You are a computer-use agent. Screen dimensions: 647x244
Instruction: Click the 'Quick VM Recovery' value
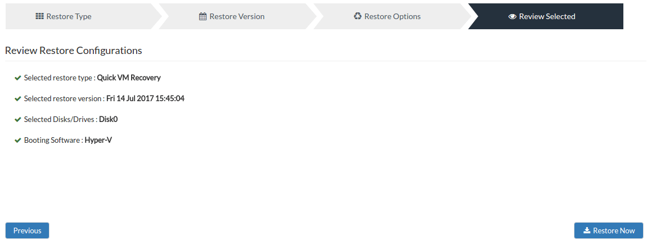click(129, 78)
